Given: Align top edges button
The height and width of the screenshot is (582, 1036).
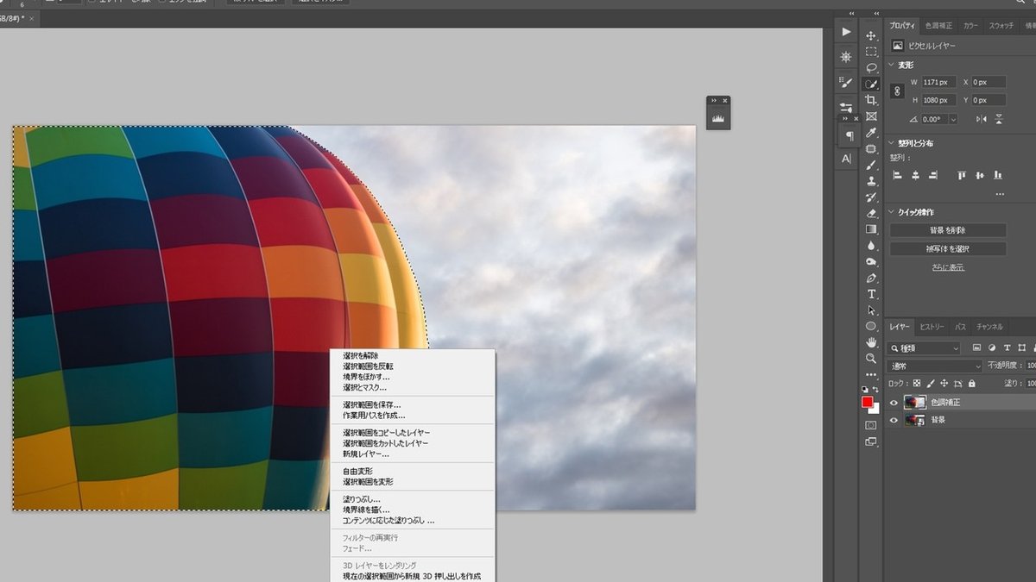Looking at the screenshot, I should [x=961, y=175].
